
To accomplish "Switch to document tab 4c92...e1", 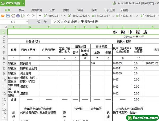I will 126,16.
